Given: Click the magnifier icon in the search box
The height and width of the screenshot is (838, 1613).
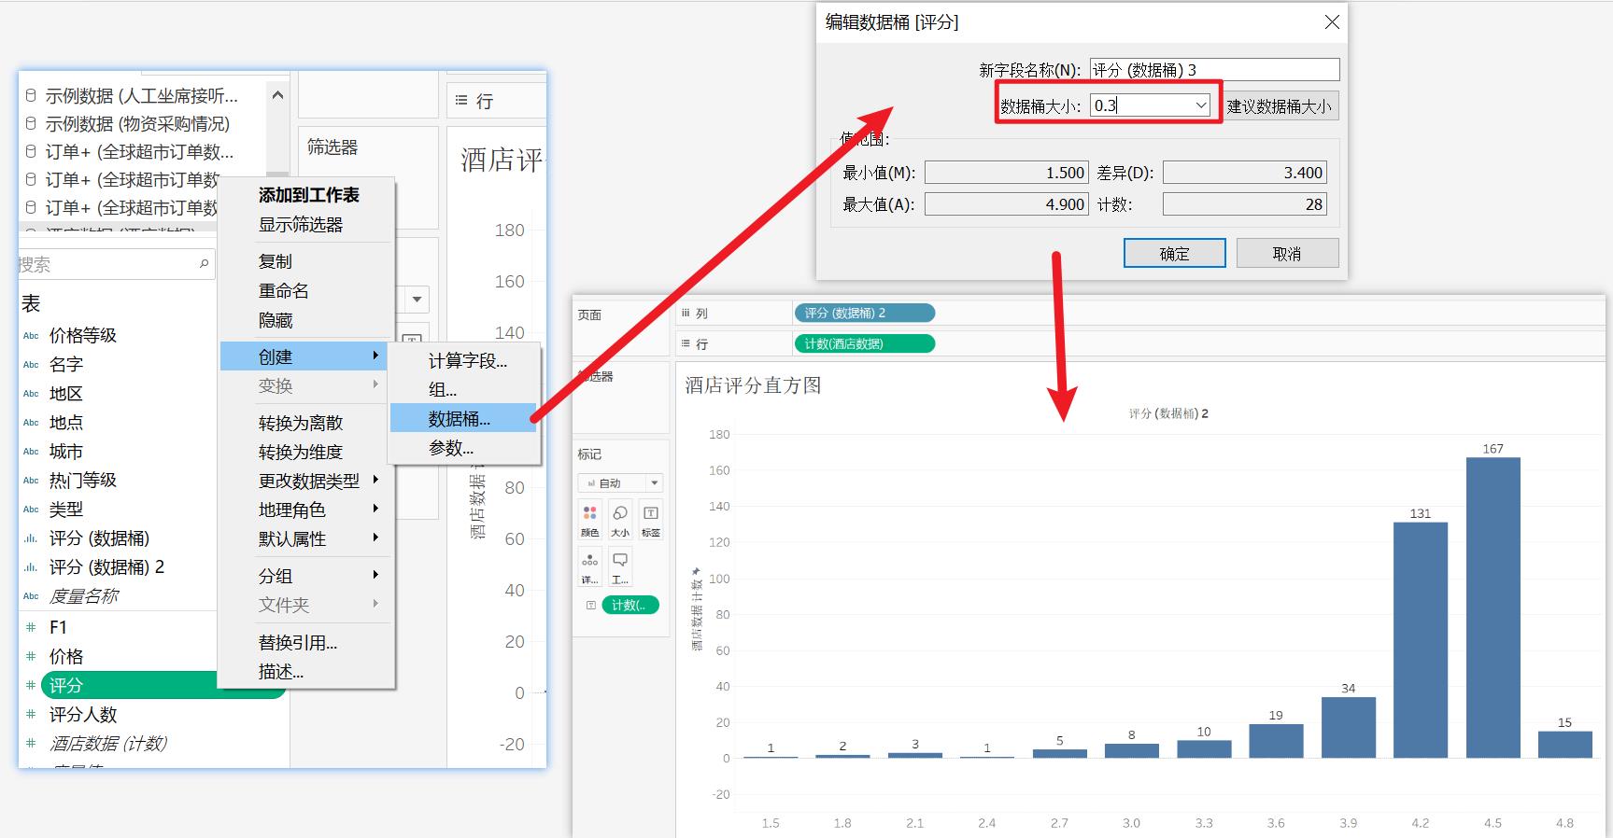Looking at the screenshot, I should pos(204,264).
